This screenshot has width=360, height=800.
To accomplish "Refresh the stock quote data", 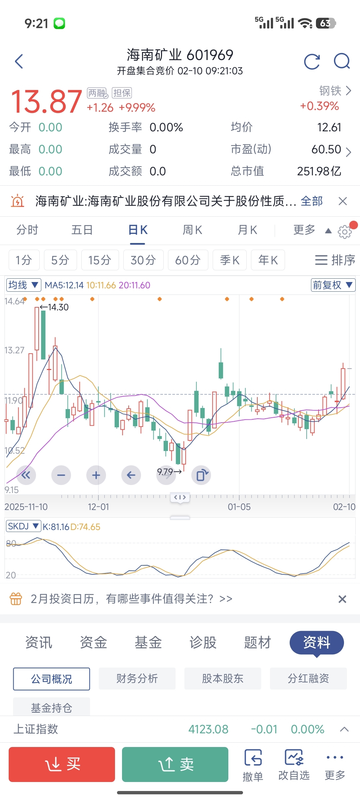I will pos(312,61).
